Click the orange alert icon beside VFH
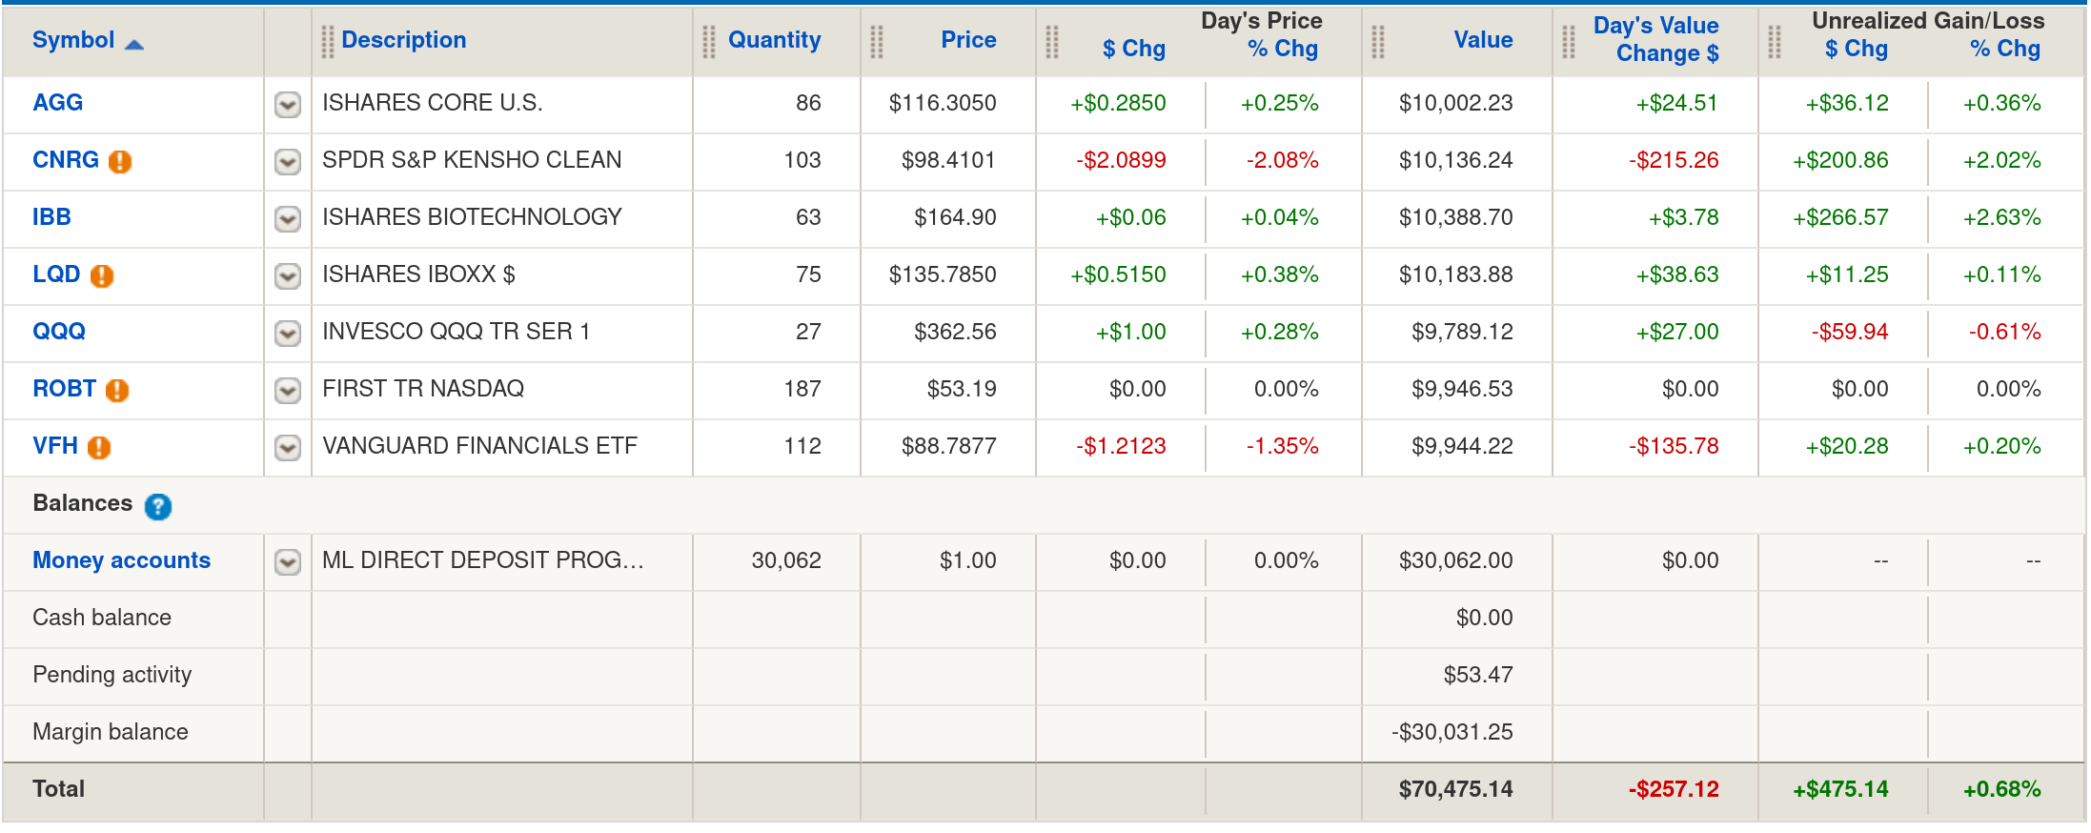The height and width of the screenshot is (833, 2091). click(99, 447)
